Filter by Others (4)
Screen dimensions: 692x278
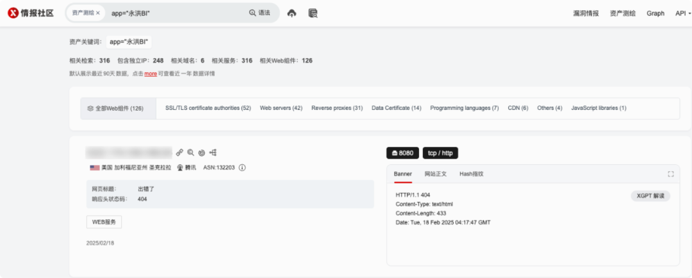click(550, 108)
